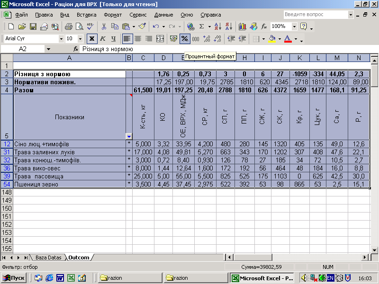
Task: Toggle underline formatting (Ч)
Action: click(x=113, y=38)
